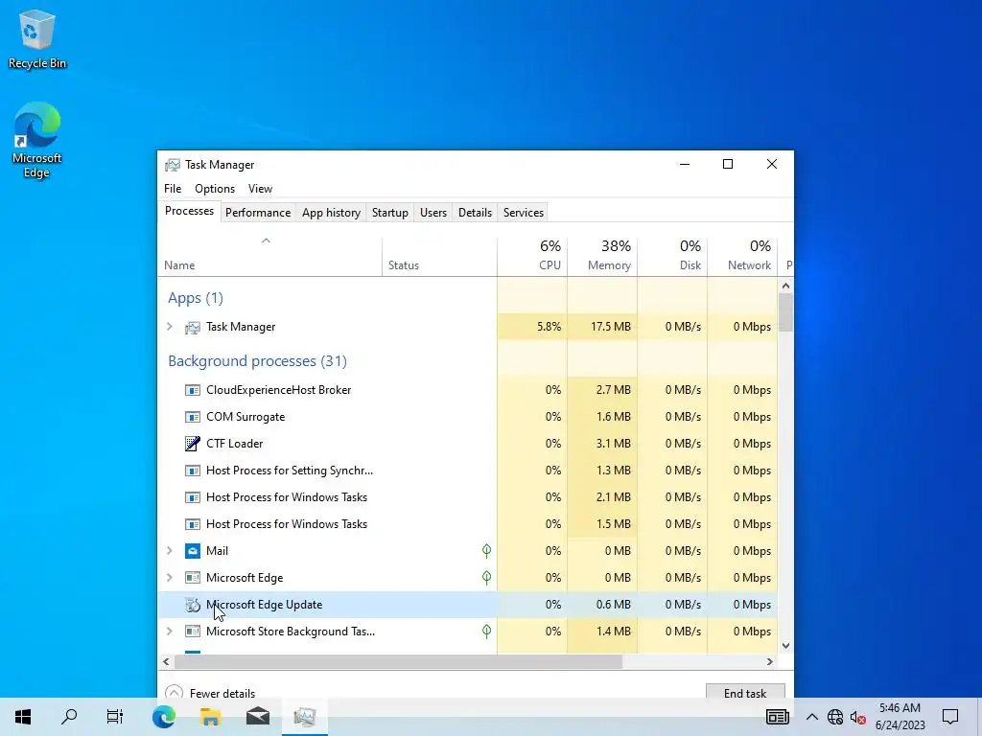Click the CTF Loader pen icon
982x736 pixels.
tap(192, 444)
